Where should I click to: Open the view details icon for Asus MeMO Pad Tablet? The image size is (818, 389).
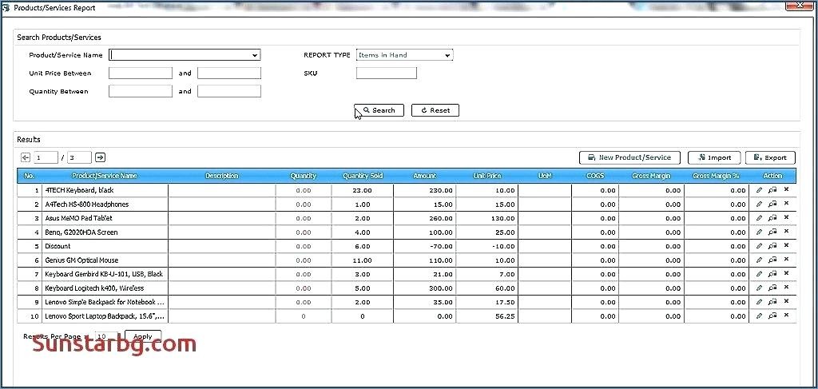pyautogui.click(x=772, y=218)
